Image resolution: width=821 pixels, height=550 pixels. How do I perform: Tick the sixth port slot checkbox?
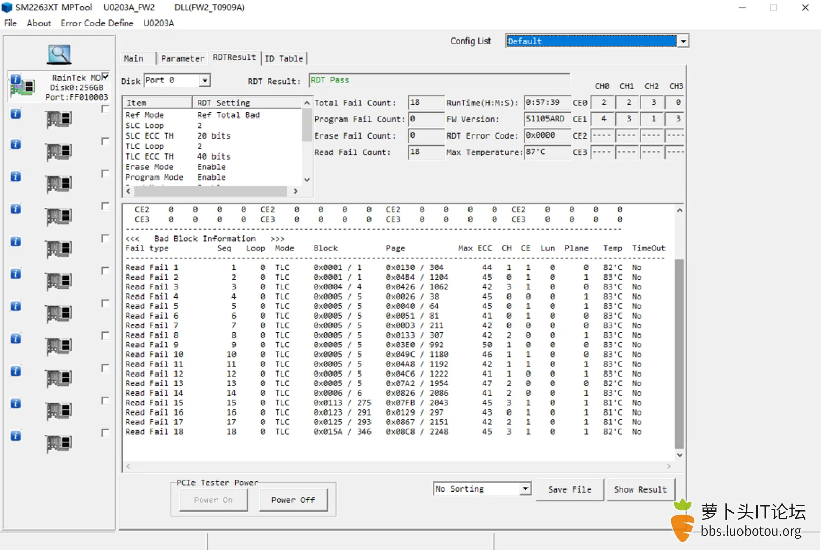click(105, 238)
